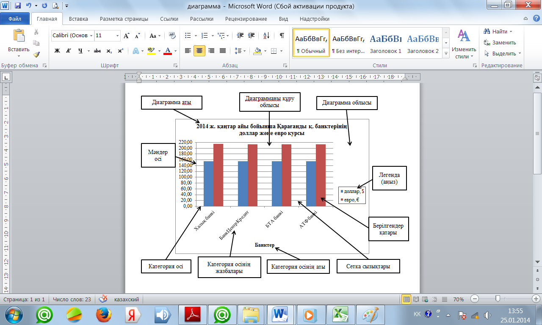
Task: Align text to the left
Action: tap(188, 51)
